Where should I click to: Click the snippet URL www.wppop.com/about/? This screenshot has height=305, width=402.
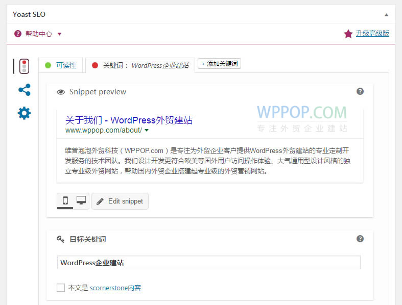coord(104,130)
